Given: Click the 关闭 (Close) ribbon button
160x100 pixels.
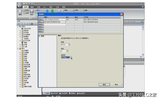Looking at the screenshot, I should [x=26, y=13].
